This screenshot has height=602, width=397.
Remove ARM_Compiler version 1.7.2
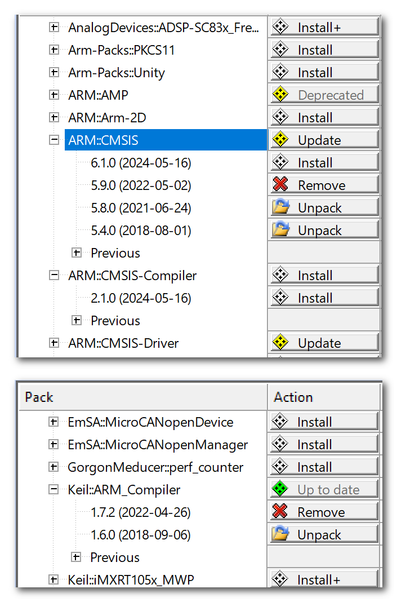pos(324,512)
